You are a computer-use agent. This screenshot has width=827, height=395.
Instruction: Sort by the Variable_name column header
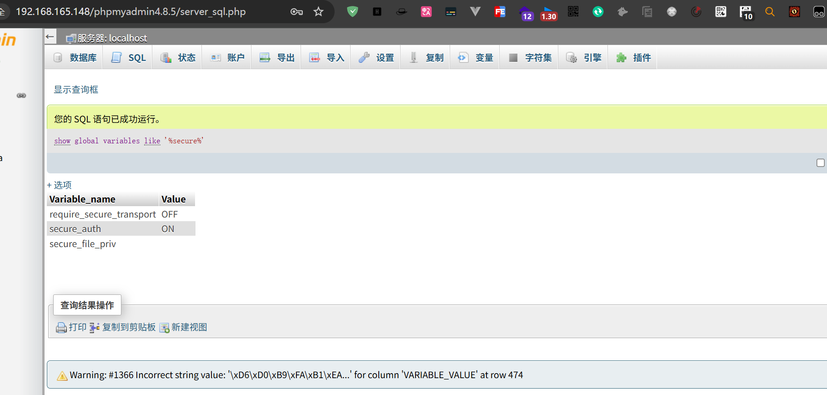pos(82,199)
